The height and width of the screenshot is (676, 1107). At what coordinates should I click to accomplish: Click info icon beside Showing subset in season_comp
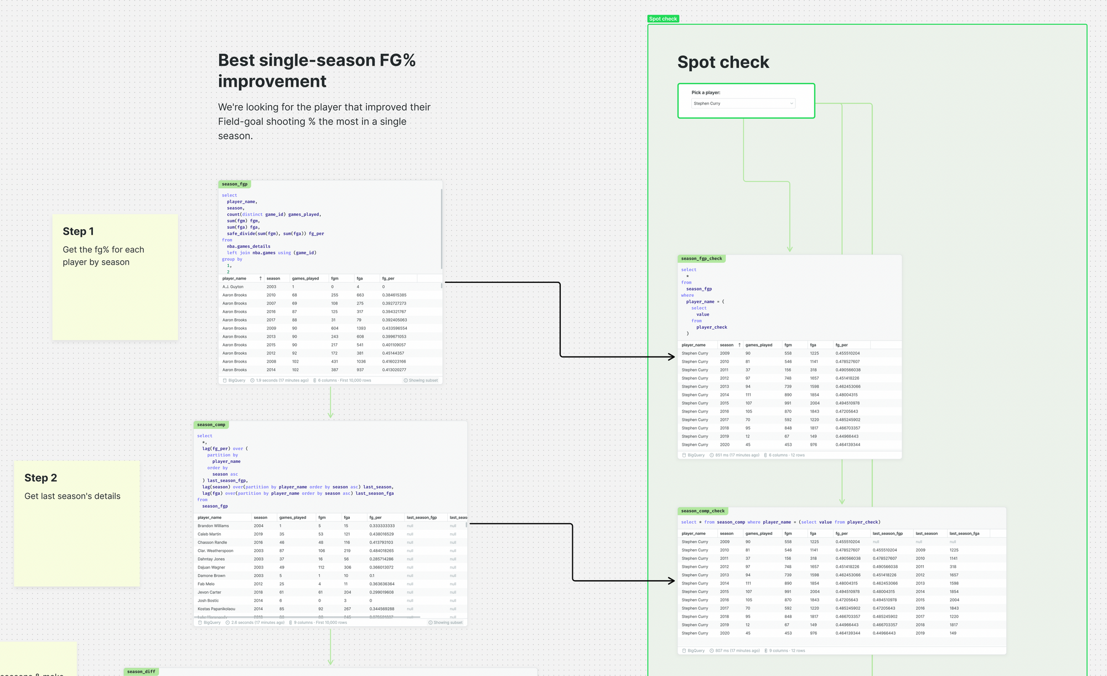[x=431, y=622]
